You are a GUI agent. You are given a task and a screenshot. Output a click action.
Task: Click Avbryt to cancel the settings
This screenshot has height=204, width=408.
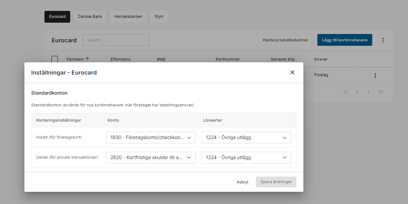click(x=242, y=182)
